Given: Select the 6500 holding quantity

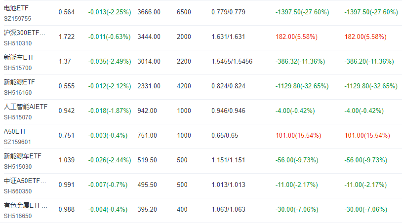Looking at the screenshot, I should (184, 12).
